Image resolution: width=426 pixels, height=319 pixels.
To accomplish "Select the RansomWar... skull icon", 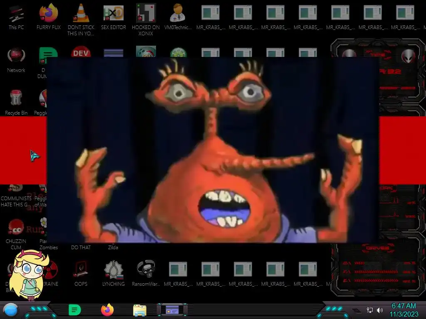I will coord(146,273).
